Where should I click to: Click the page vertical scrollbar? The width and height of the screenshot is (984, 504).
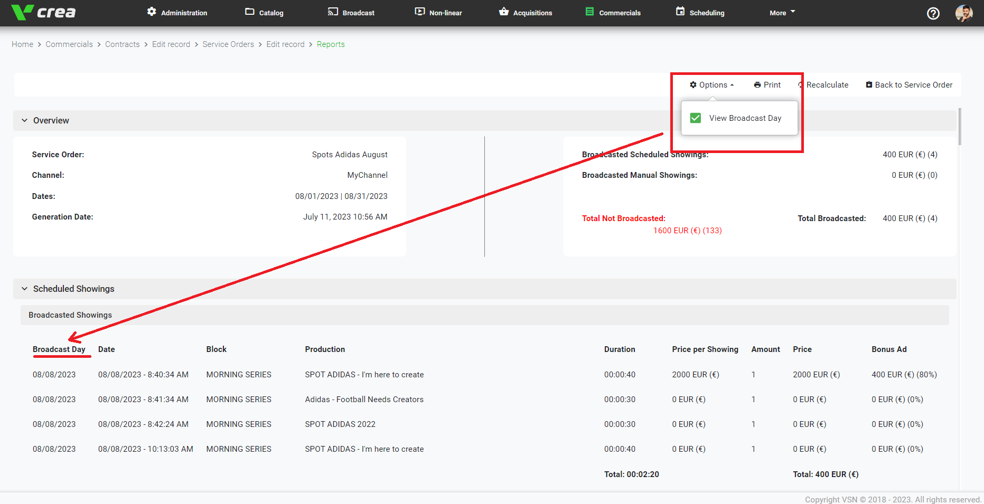(x=960, y=127)
